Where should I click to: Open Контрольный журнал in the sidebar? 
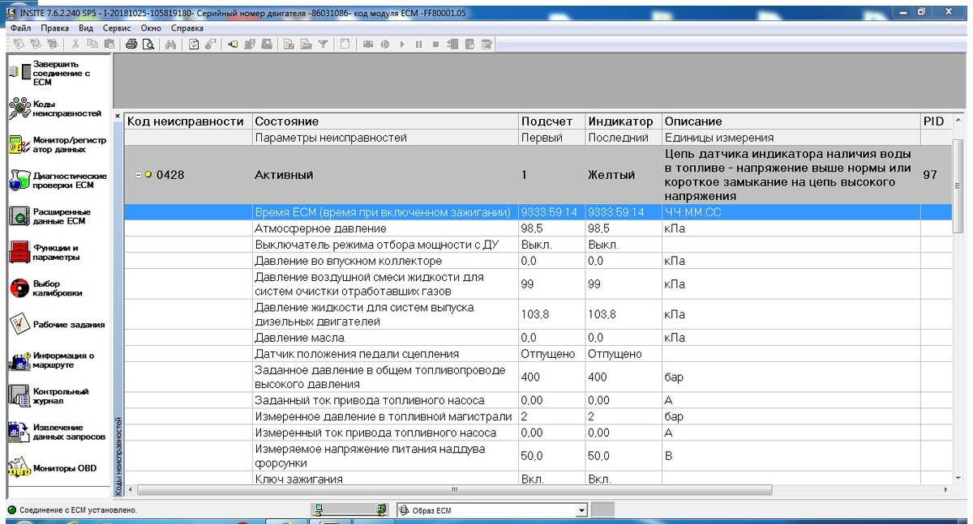pos(49,396)
